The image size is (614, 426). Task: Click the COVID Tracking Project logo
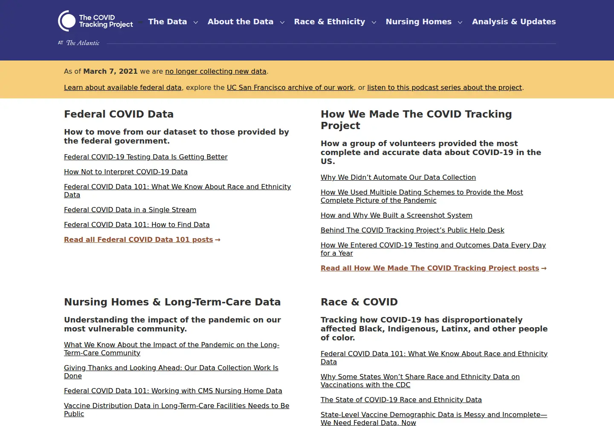(96, 21)
